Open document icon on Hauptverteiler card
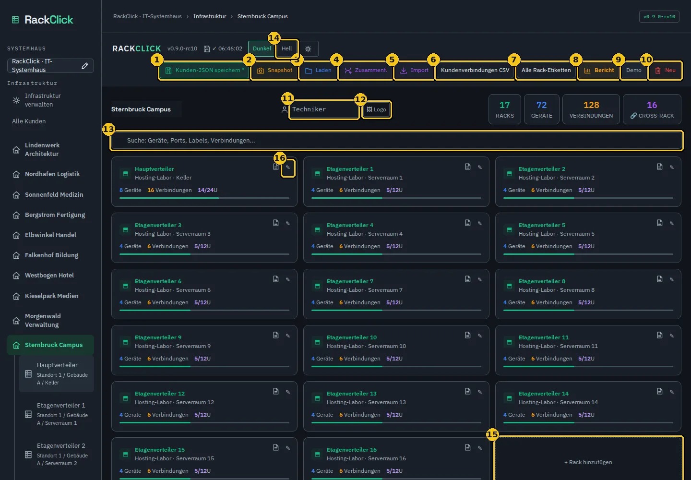Viewport: 691px width, 480px height. pos(276,167)
